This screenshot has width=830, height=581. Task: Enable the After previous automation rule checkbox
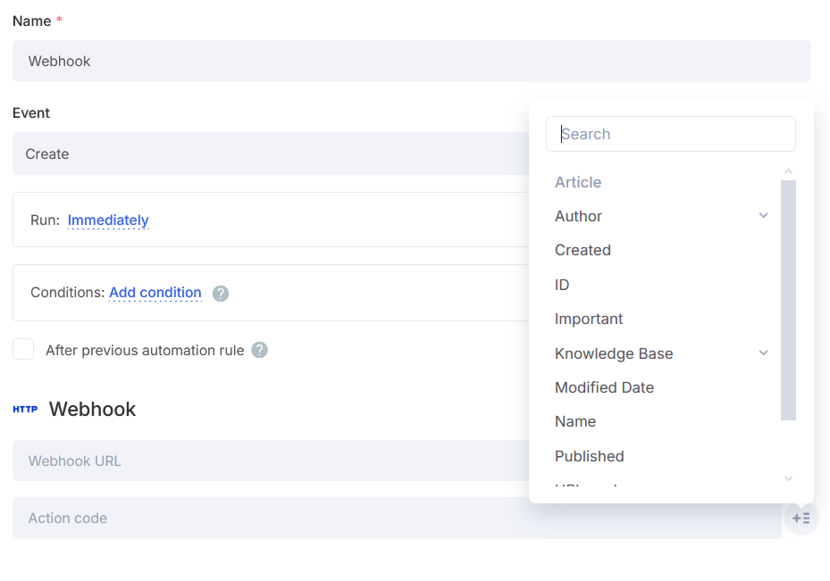click(23, 350)
